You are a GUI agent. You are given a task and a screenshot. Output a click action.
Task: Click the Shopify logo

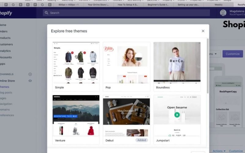point(6,13)
